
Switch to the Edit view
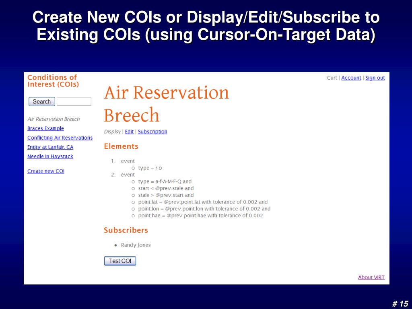click(x=129, y=132)
